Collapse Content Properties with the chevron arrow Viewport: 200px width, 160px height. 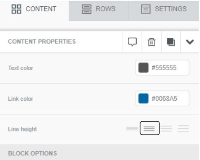[x=190, y=42]
